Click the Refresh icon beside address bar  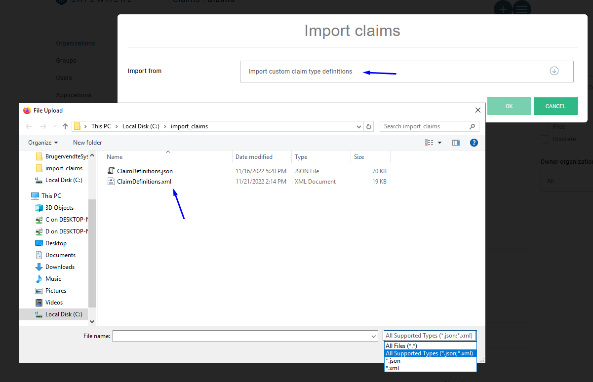point(369,126)
